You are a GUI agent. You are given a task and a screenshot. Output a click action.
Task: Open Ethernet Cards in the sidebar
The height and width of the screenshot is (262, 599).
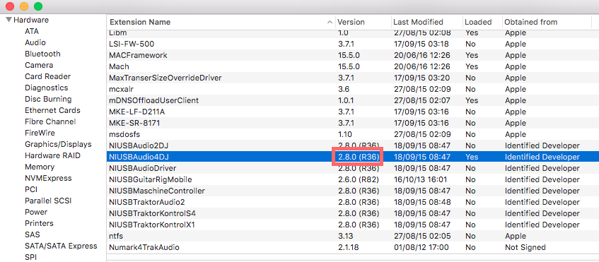(52, 110)
